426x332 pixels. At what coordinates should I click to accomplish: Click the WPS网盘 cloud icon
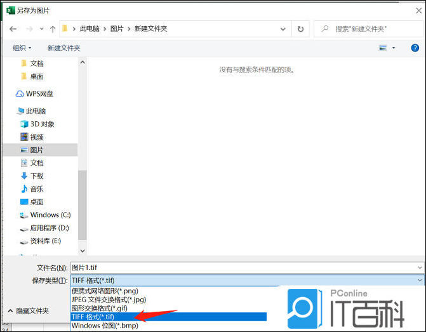[x=20, y=94]
